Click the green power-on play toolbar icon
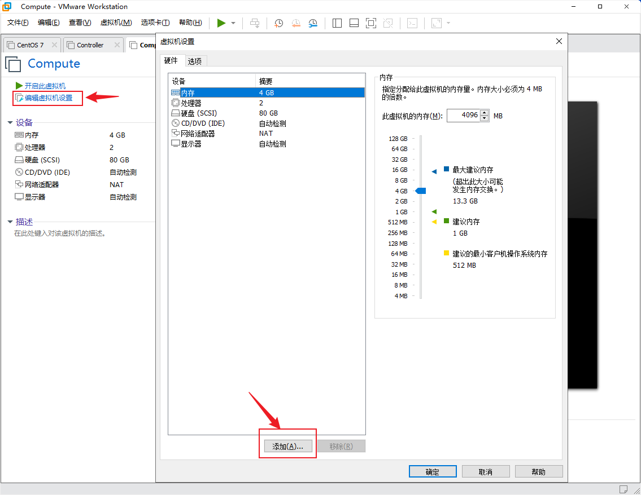This screenshot has height=495, width=641. pyautogui.click(x=221, y=23)
